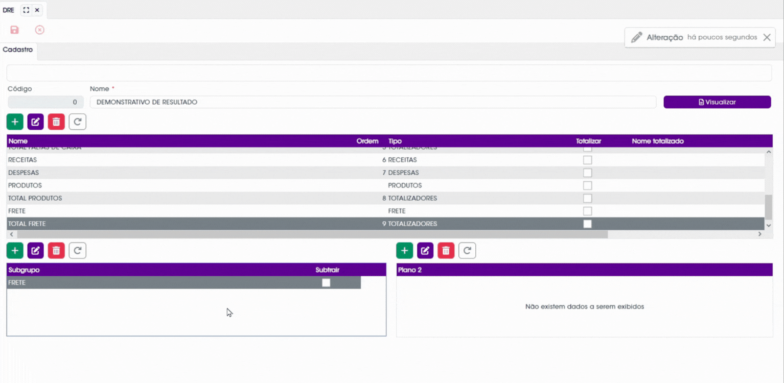Toggle Totalizar for the TOTAL FRETE row

click(x=587, y=224)
